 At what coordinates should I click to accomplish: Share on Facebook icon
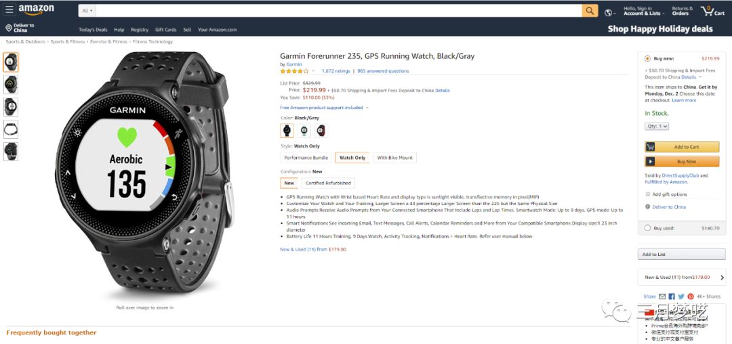click(x=672, y=297)
